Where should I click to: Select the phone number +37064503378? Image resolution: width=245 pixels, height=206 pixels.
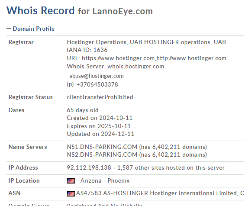pyautogui.click(x=97, y=84)
